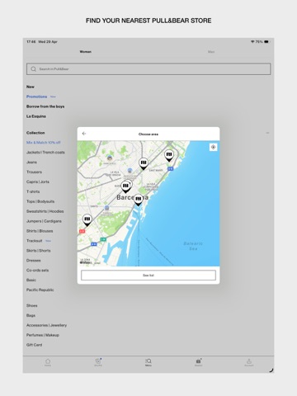Open the New category
The image size is (297, 396).
31,87
